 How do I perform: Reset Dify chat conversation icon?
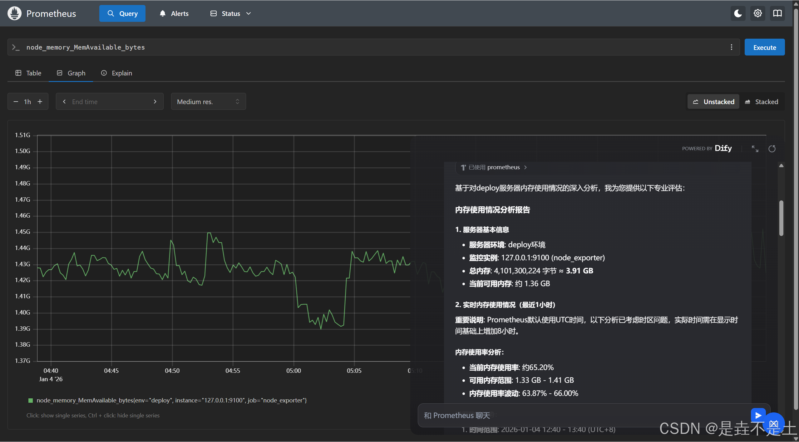pos(772,149)
